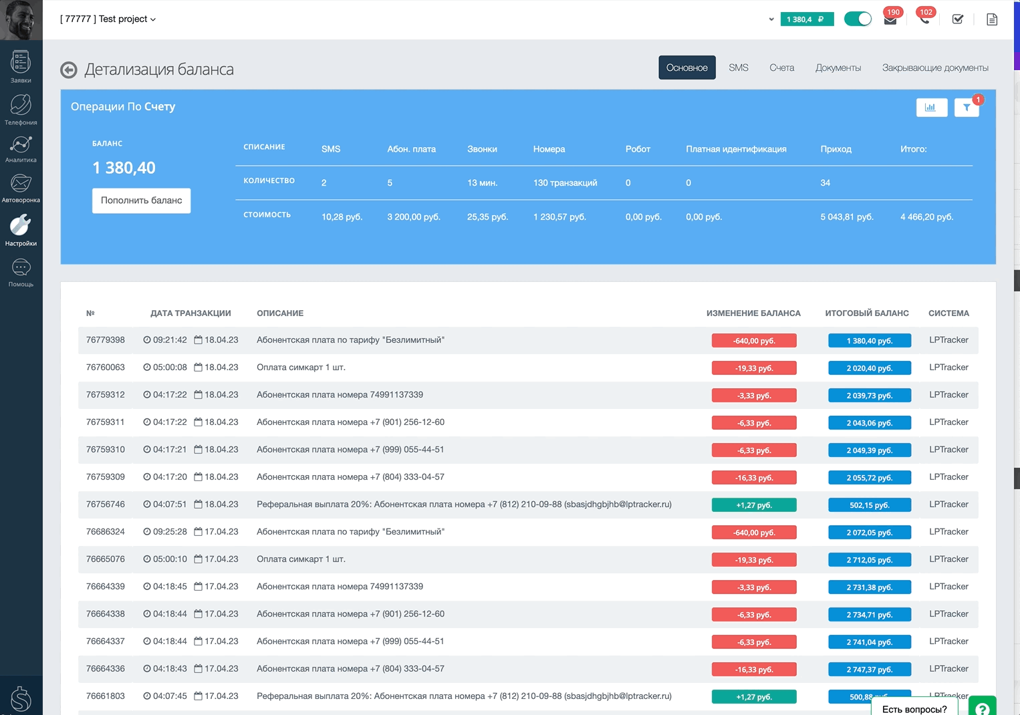Click the СИСТЕМА column header
Image resolution: width=1020 pixels, height=715 pixels.
click(948, 313)
